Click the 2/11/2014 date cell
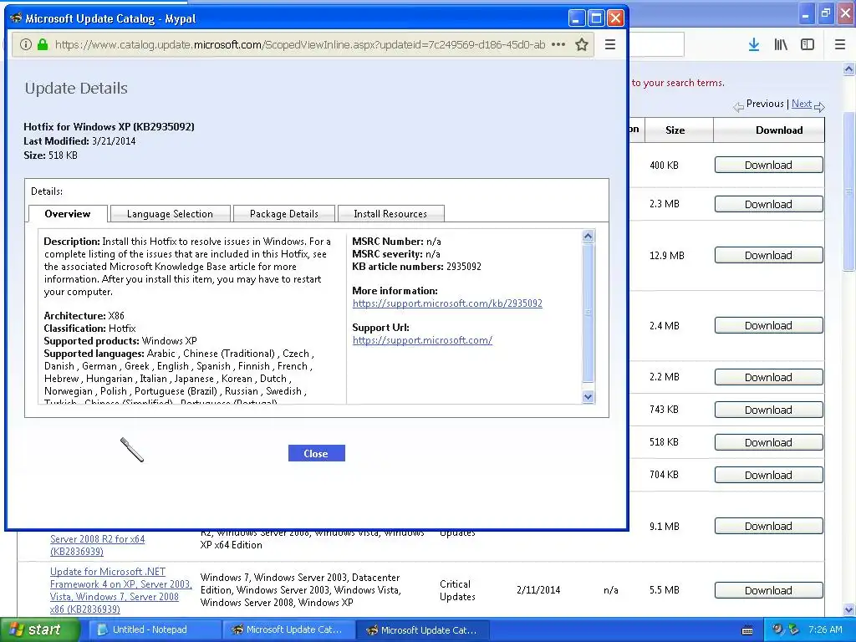Viewport: 856px width, 642px height. [538, 590]
